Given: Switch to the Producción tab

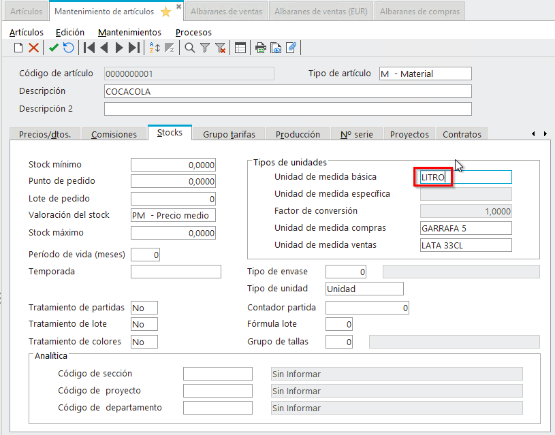Looking at the screenshot, I should [298, 134].
